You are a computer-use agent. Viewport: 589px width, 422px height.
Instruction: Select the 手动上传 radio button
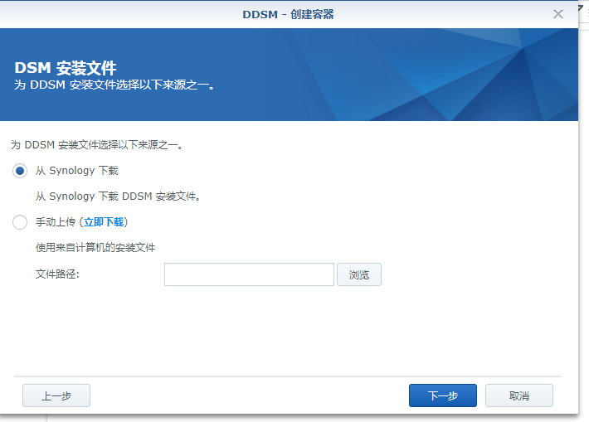[x=20, y=222]
